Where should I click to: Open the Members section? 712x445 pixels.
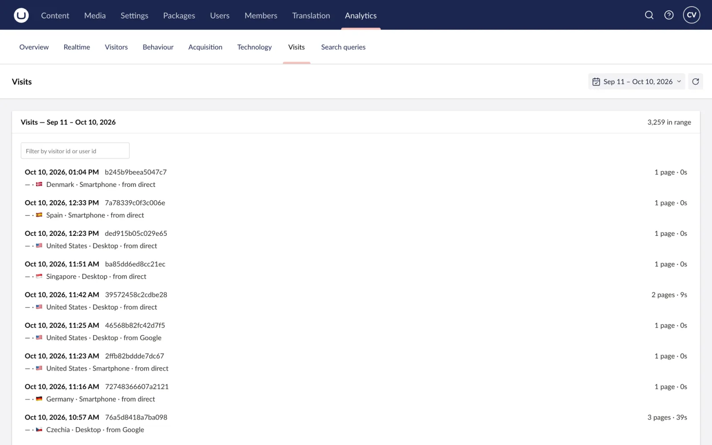pyautogui.click(x=261, y=16)
